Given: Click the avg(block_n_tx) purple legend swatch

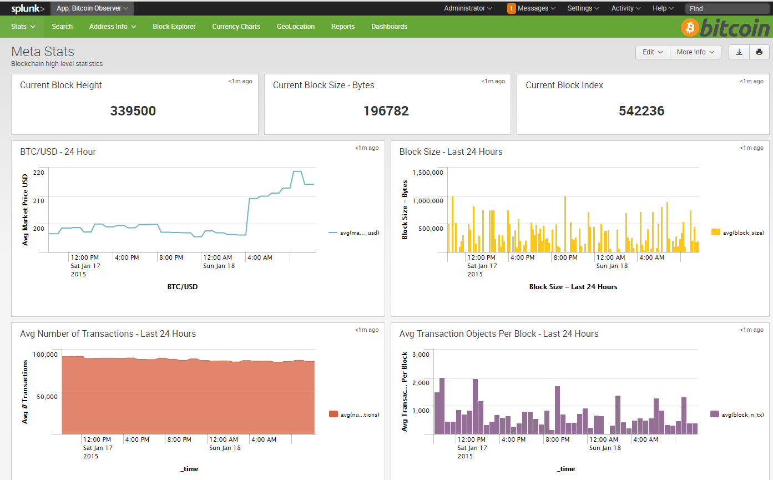Looking at the screenshot, I should [x=715, y=415].
